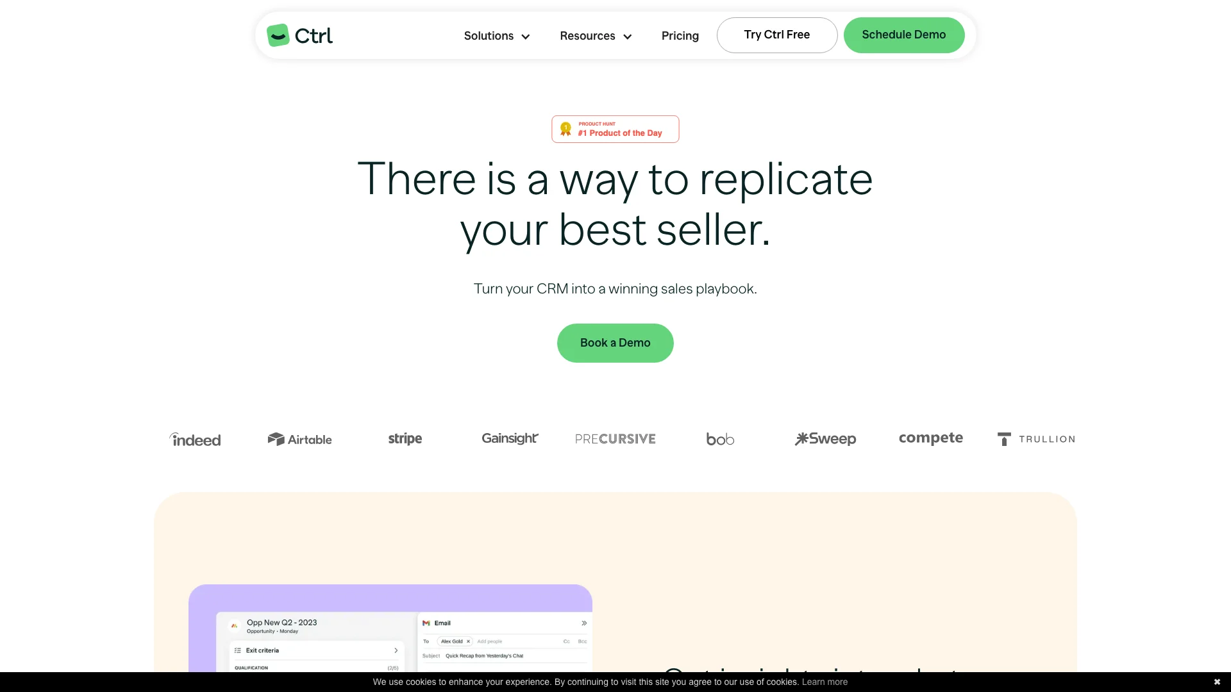Click the Product Hunt badge icon
Image resolution: width=1231 pixels, height=692 pixels.
(567, 129)
